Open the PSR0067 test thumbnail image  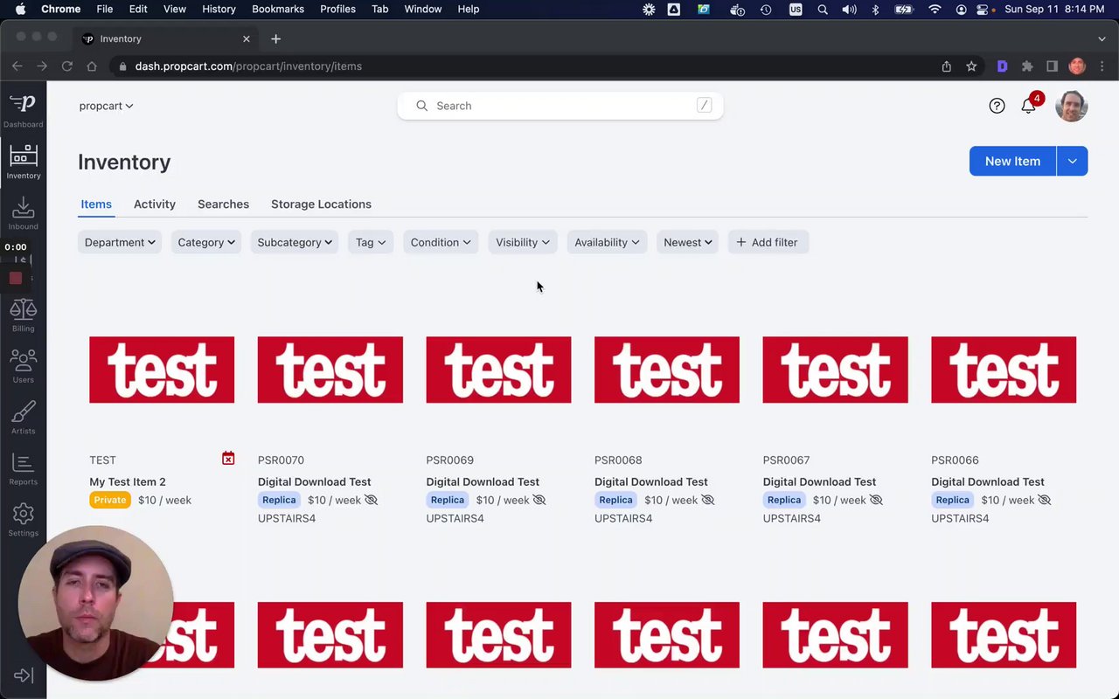tap(835, 370)
